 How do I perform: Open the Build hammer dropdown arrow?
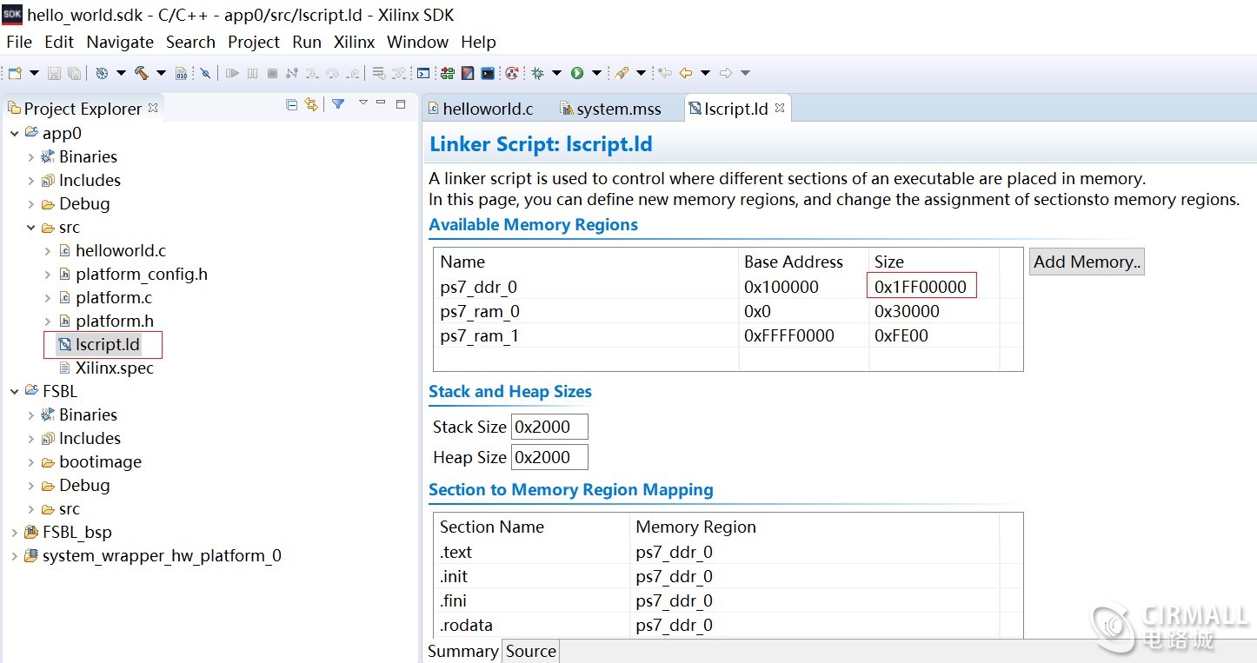coord(161,73)
